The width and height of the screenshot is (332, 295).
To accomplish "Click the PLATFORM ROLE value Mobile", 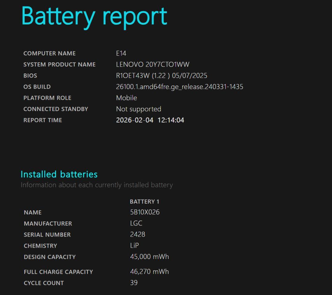I will 126,98.
